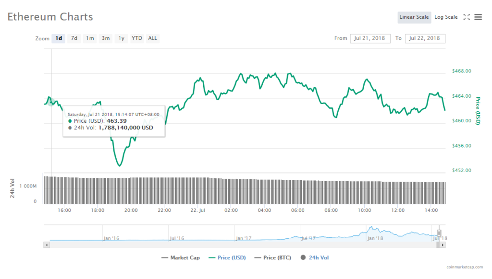
Task: Toggle the Price (BTC) series
Action: (272, 258)
